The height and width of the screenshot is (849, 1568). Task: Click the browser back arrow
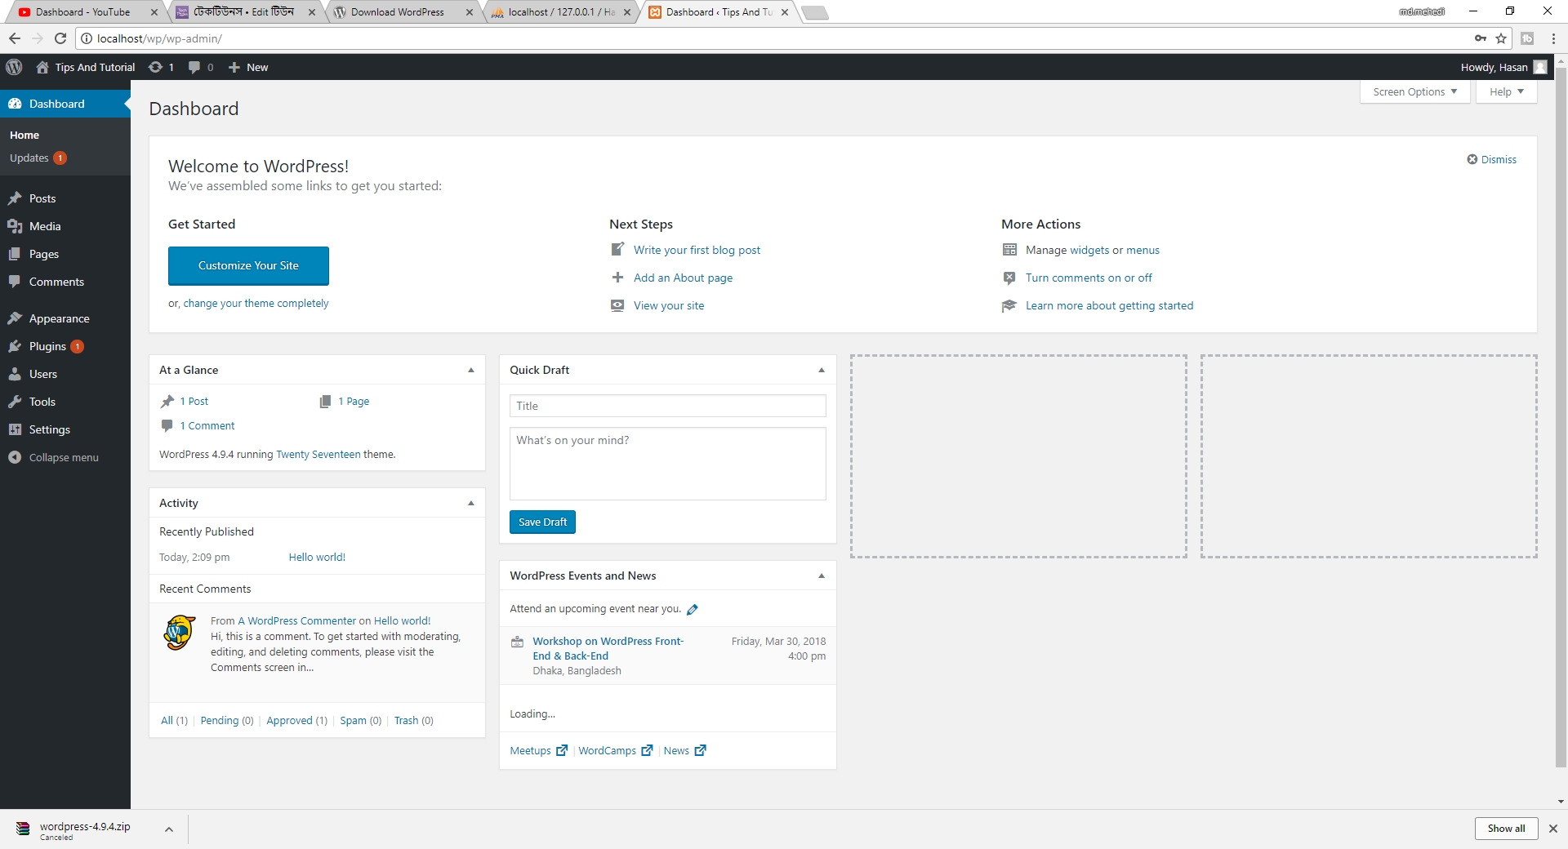[x=15, y=38]
